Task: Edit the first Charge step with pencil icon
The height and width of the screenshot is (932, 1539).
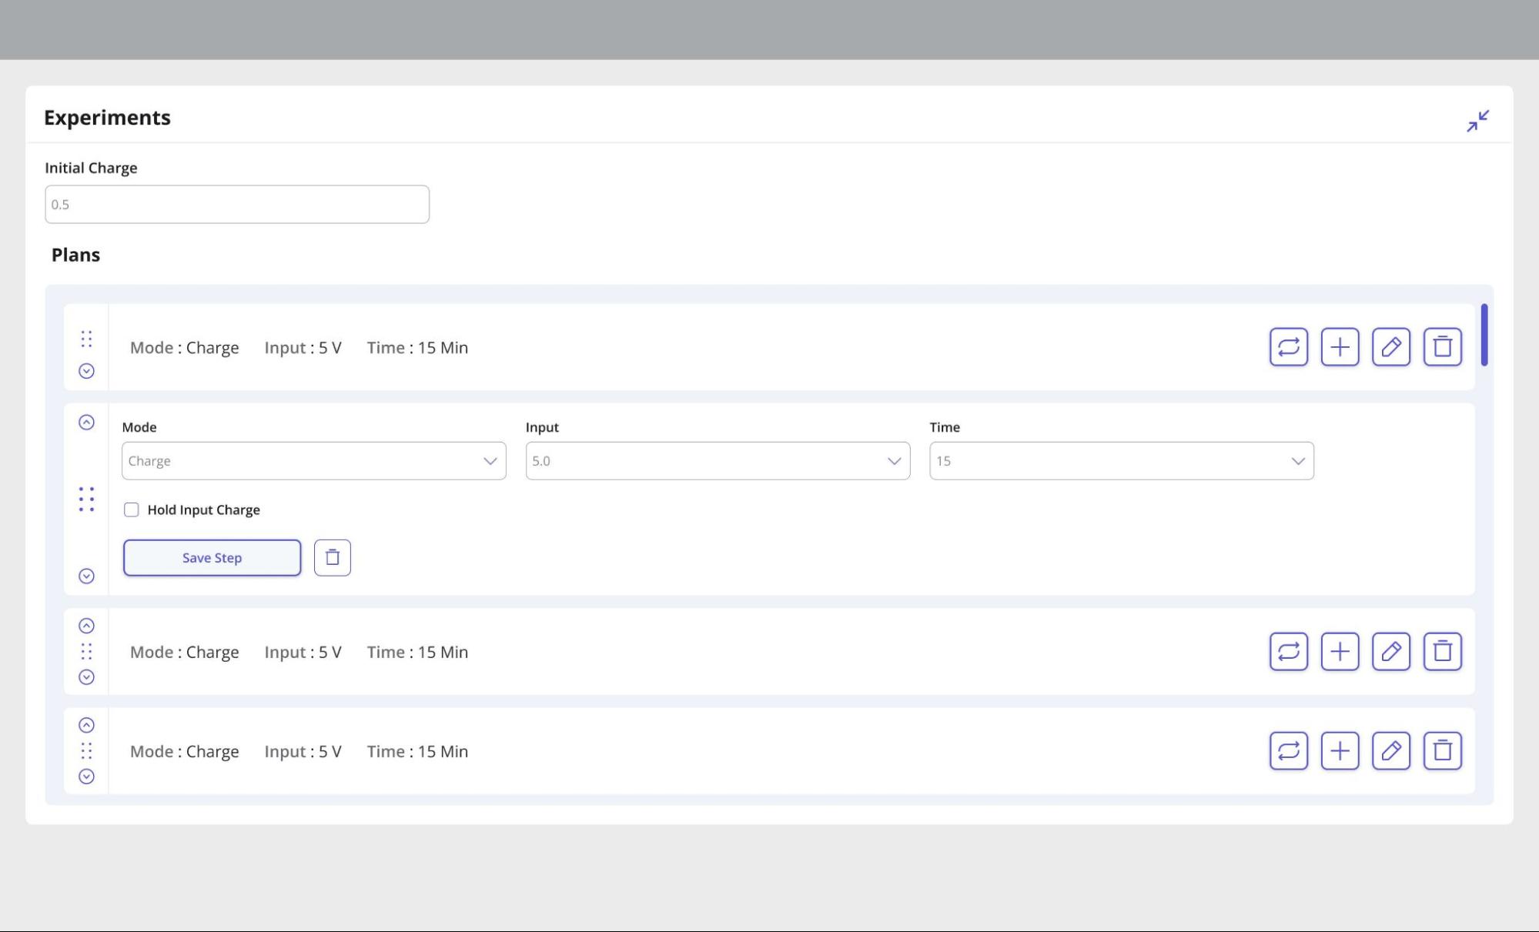Action: click(1391, 347)
